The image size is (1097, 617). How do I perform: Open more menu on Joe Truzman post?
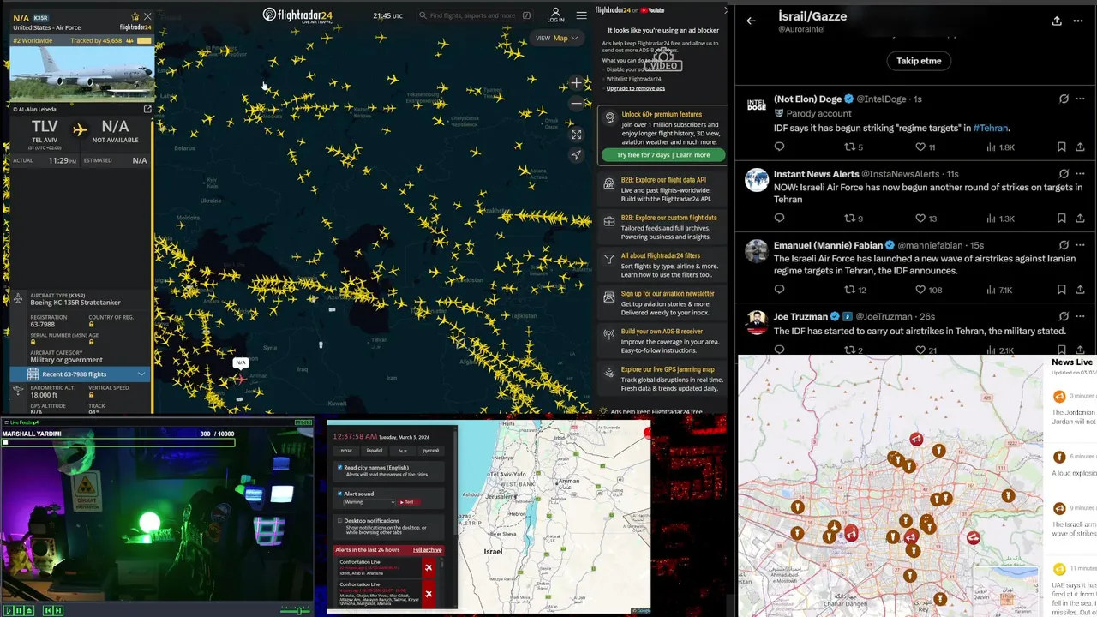point(1079,316)
